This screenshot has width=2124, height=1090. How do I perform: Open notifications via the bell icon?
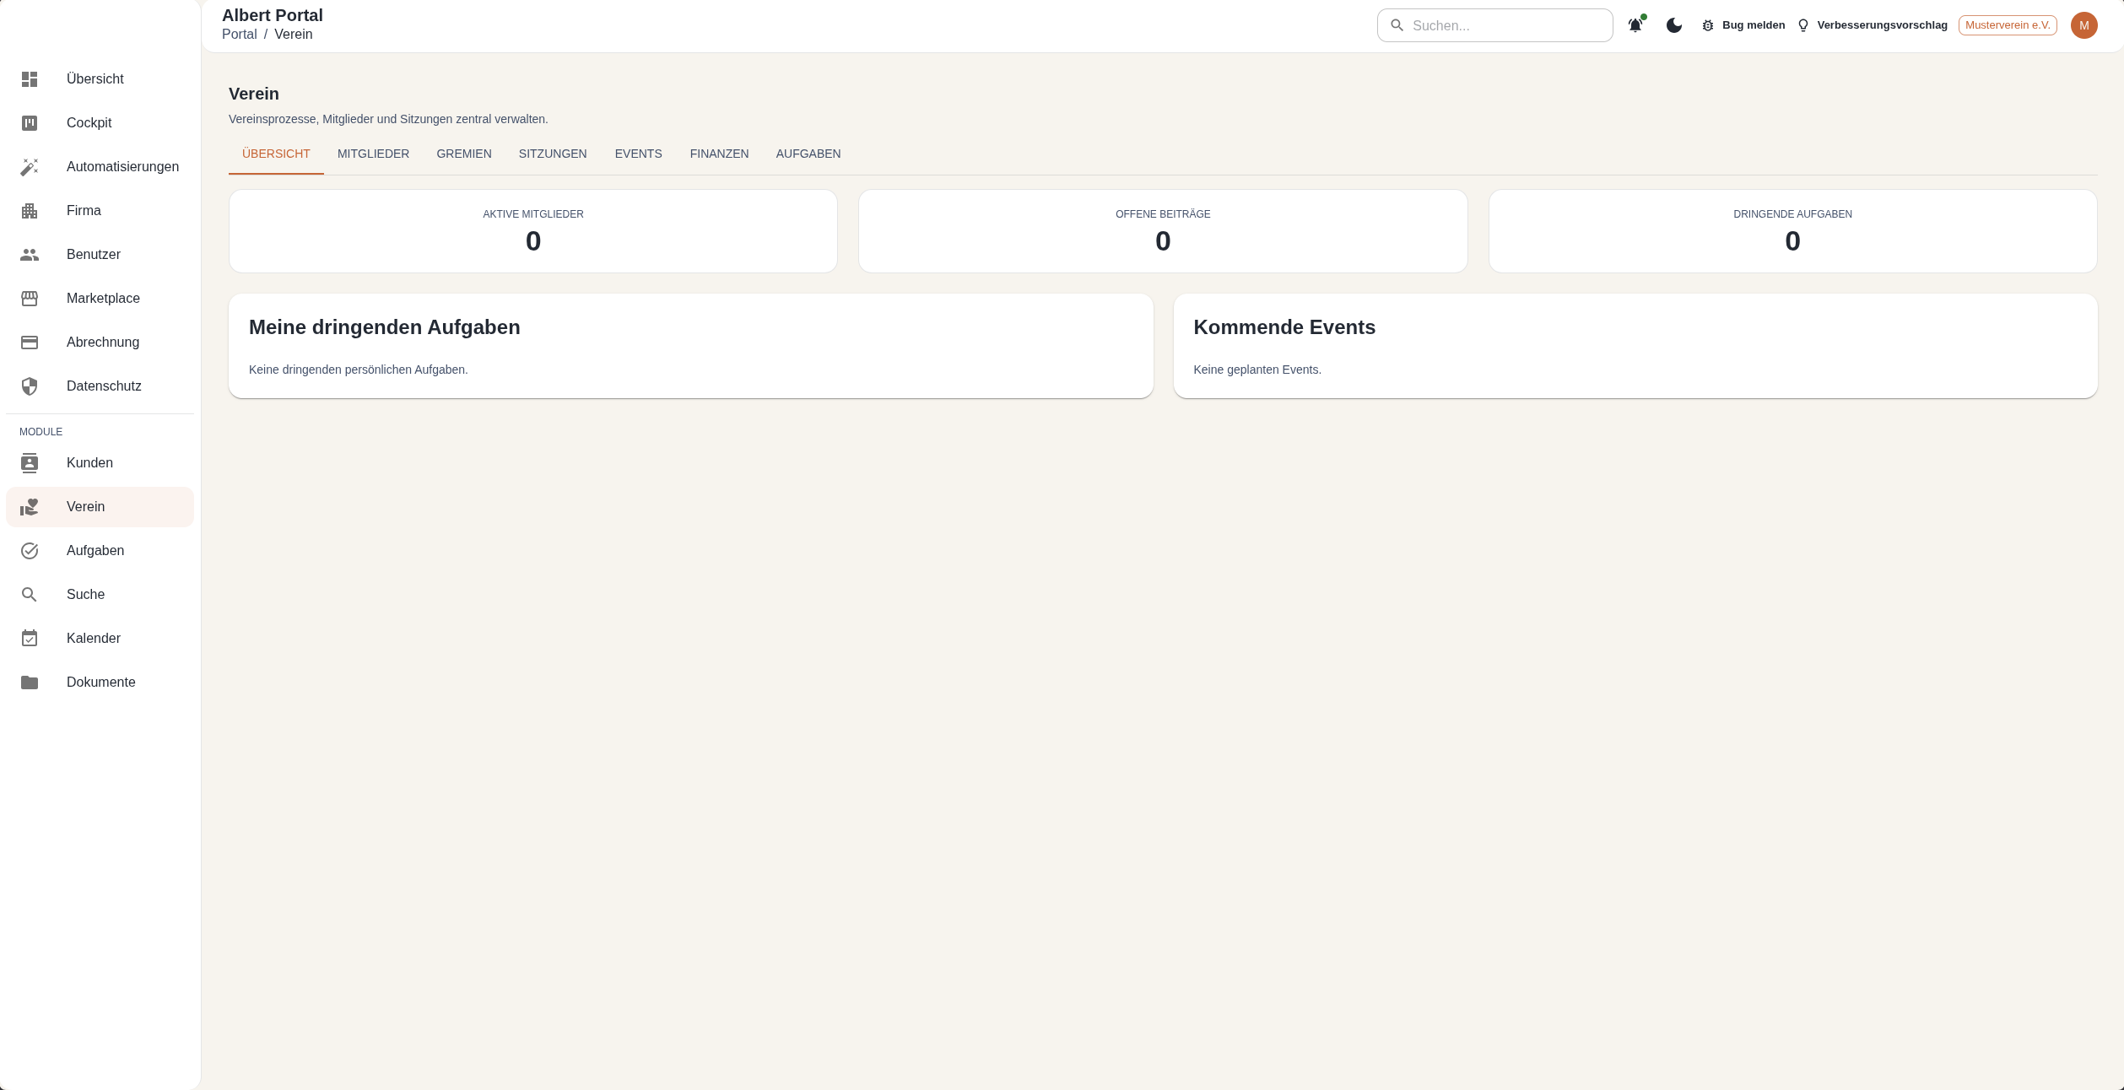tap(1635, 25)
